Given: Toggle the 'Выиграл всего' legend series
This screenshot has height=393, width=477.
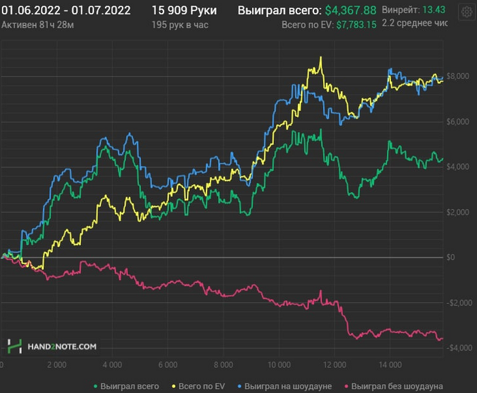Looking at the screenshot, I should click(x=126, y=386).
